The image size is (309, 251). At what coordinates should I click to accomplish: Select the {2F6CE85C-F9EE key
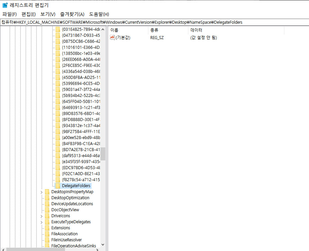(81, 66)
